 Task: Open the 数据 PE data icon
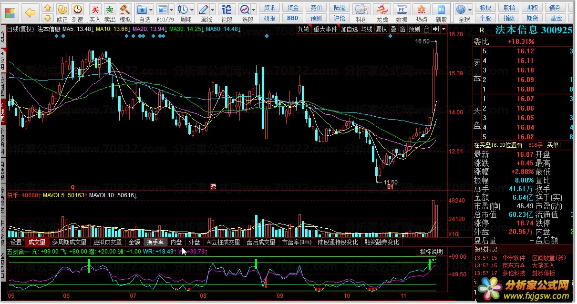tap(402, 12)
